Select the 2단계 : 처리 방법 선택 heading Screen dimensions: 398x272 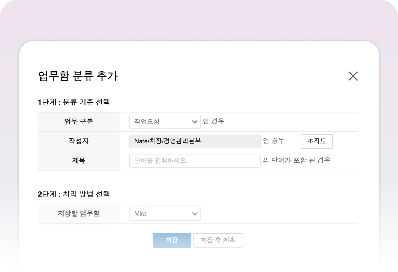click(x=74, y=194)
